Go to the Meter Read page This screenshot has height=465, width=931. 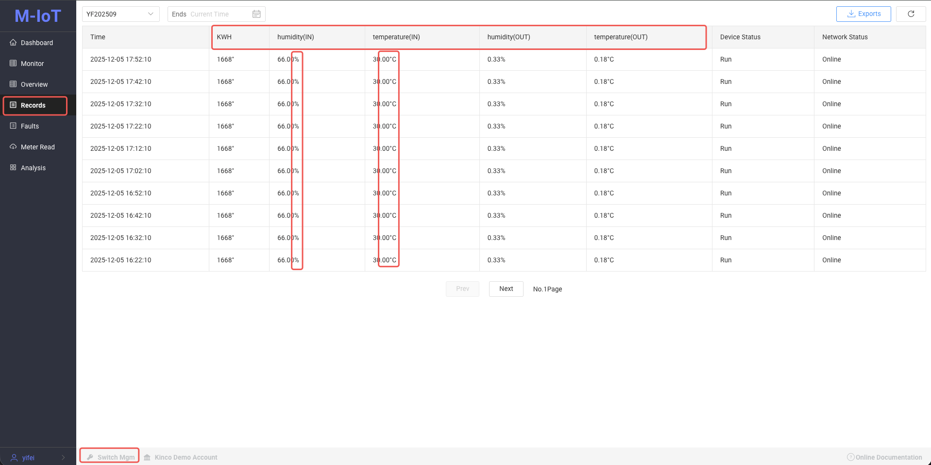tap(37, 147)
